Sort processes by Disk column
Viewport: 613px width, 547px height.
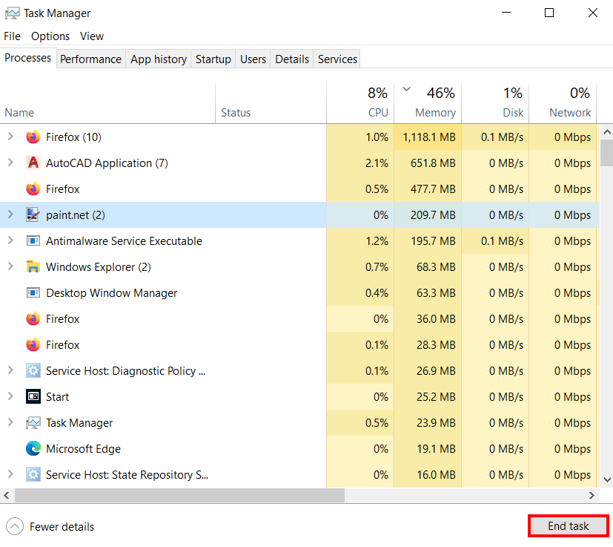[495, 104]
